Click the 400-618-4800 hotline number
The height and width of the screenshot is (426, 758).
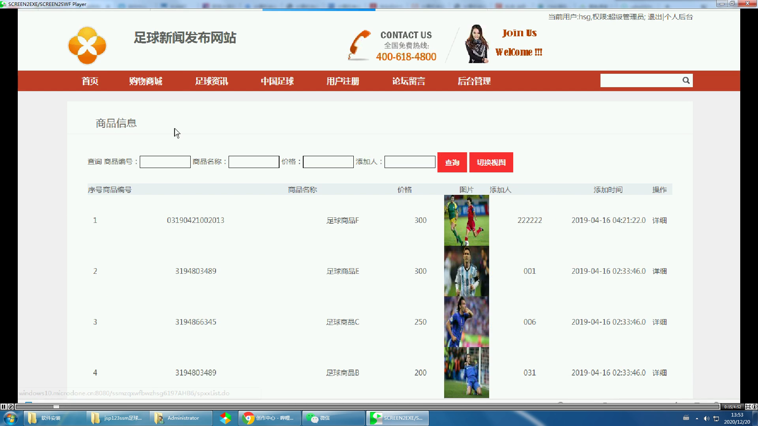coord(406,57)
